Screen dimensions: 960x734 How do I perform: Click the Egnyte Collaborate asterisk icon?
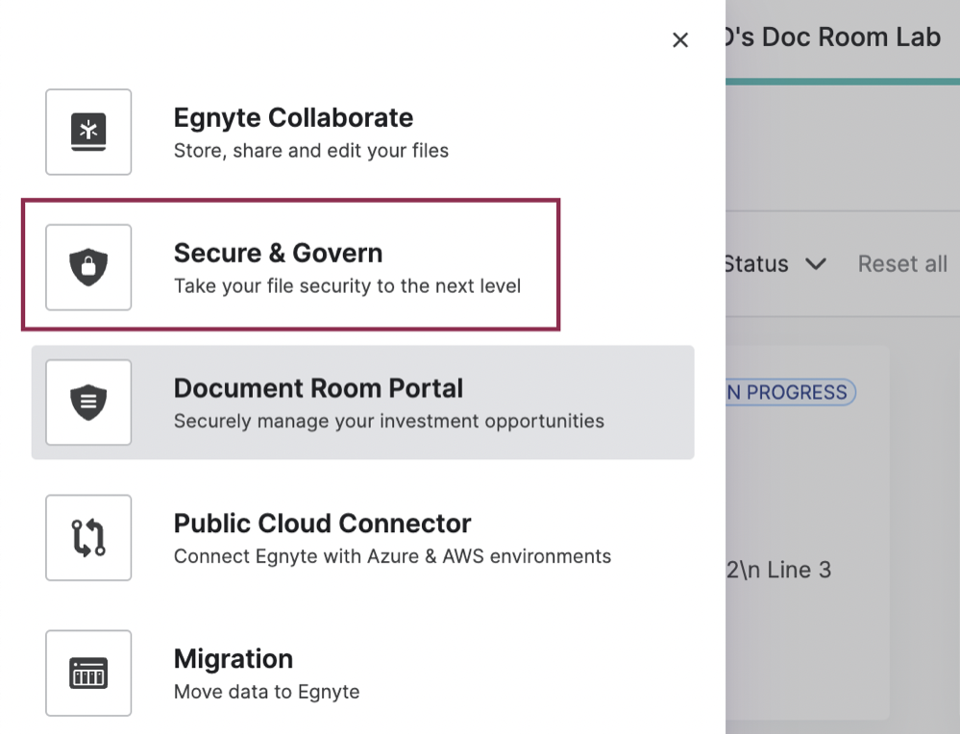coord(88,132)
